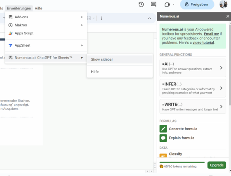
Task: Select Numerous.ai ChatGPT for Sheets entry
Action: 46,58
